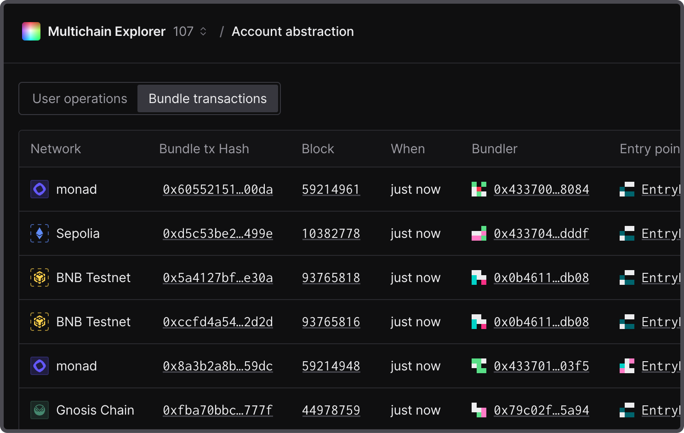
Task: Open bundle tx hash 0xccfd4a54…2d2d
Action: click(218, 322)
